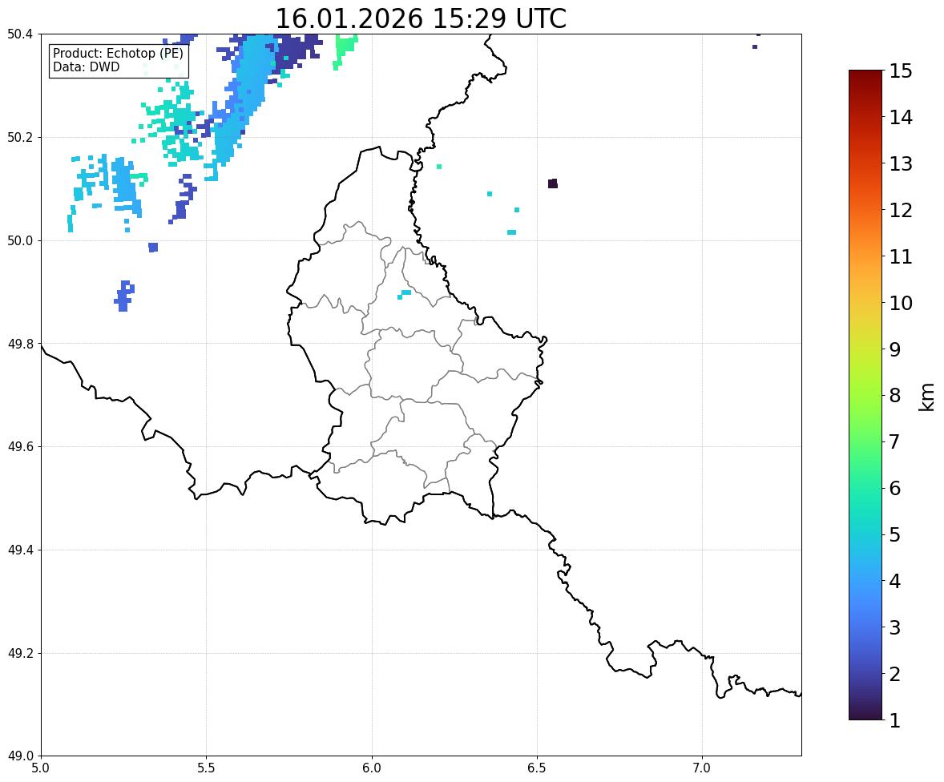This screenshot has width=944, height=782.
Task: Click the latitude tick label "50.2"
Action: (x=20, y=137)
